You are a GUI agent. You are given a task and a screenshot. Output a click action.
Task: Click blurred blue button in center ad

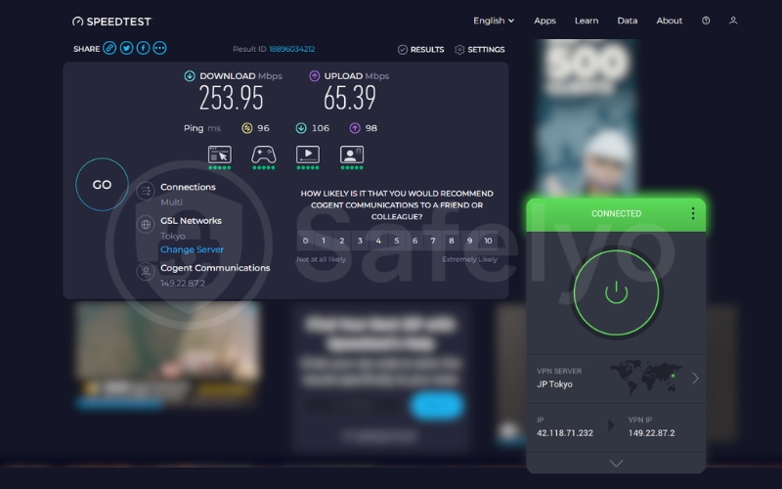coord(437,406)
